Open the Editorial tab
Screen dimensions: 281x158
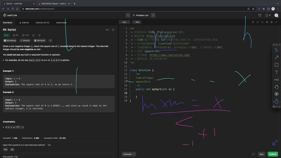24,22
